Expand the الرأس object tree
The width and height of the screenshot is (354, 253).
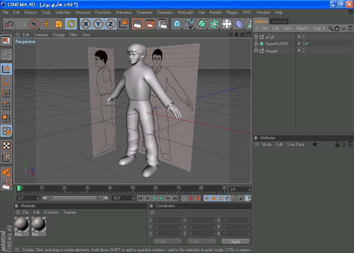coord(256,37)
